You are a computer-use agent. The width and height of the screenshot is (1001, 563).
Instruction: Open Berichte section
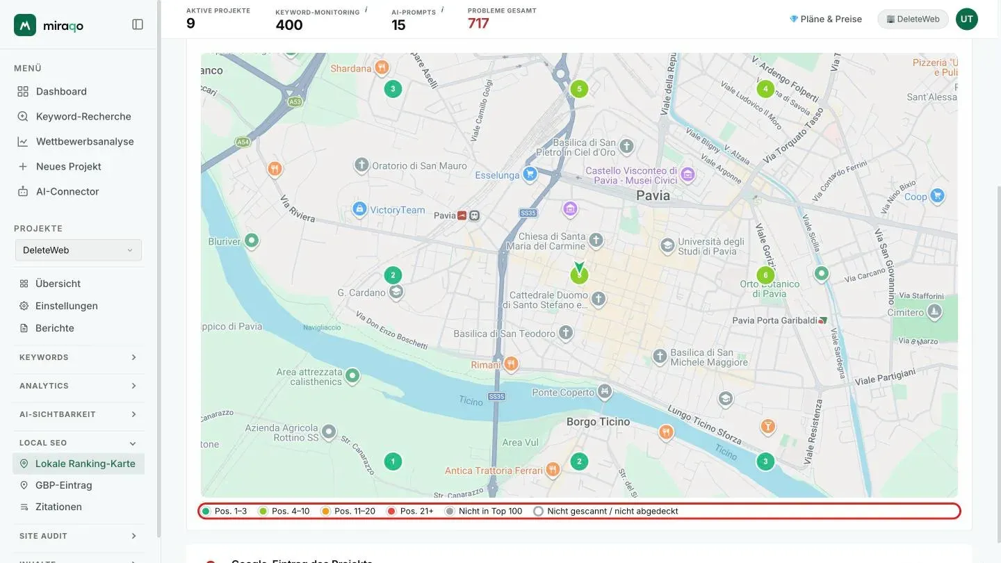pos(55,328)
